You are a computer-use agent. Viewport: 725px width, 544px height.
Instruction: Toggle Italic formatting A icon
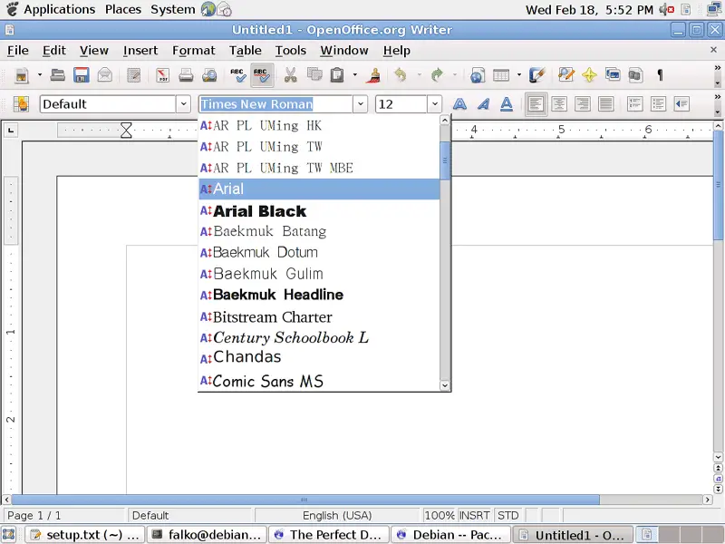483,104
